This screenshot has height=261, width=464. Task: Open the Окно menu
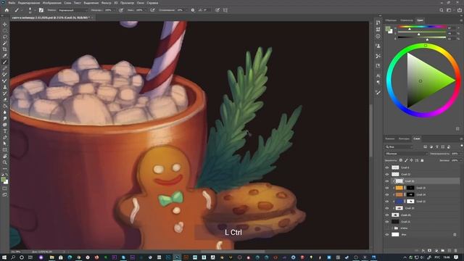[140, 3]
